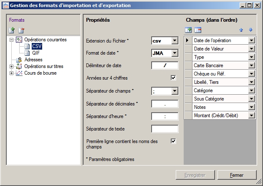Select the Adresses icon in the tree
Screen dimensions: 263x186
pos(19,60)
